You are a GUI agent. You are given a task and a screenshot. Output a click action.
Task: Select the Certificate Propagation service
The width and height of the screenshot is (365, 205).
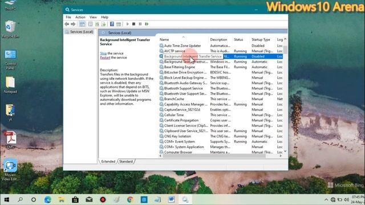coord(181,120)
